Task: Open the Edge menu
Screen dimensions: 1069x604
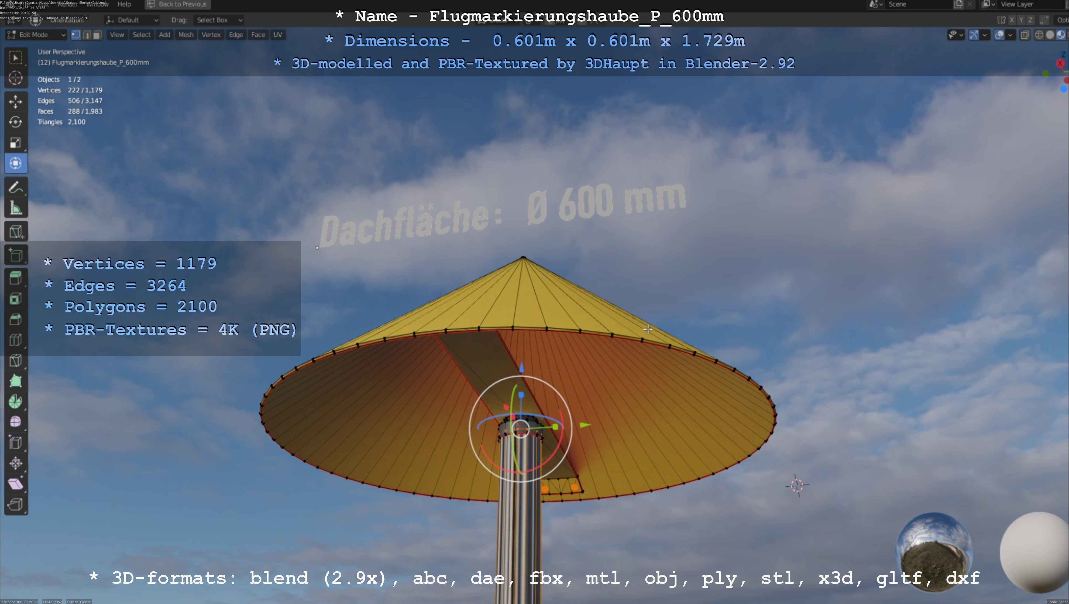Action: pos(236,35)
